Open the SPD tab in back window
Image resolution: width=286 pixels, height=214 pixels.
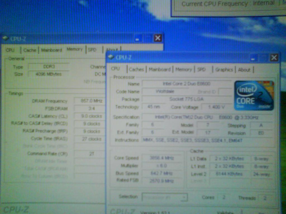[x=92, y=50]
